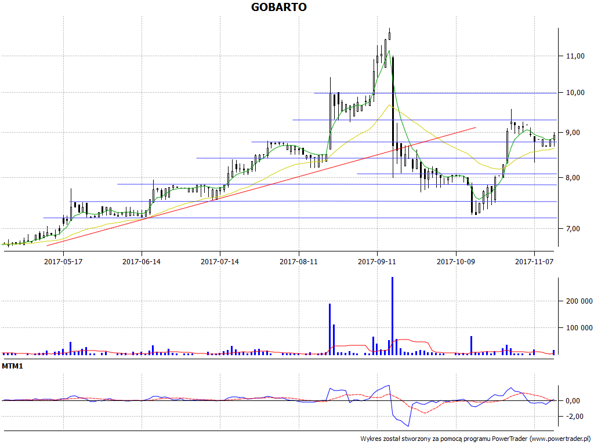Click the GOBARTO chart title

coord(279,7)
